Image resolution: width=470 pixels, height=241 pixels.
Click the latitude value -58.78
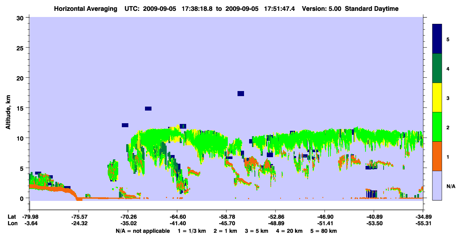pyautogui.click(x=226, y=217)
